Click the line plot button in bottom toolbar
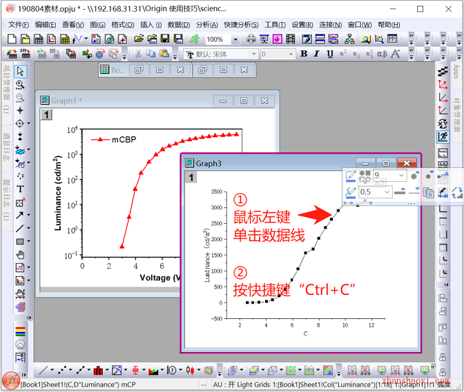The height and width of the screenshot is (392, 464). 43,369
